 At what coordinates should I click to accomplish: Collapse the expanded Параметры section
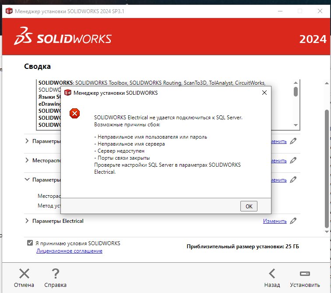[27, 180]
